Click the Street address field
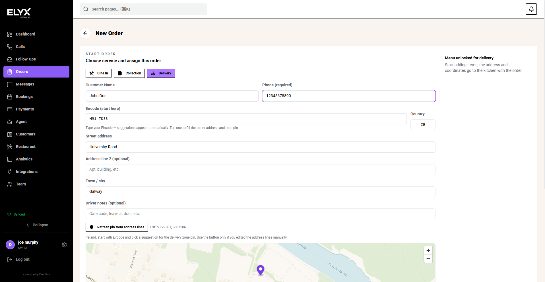The width and height of the screenshot is (545, 282). click(x=261, y=147)
